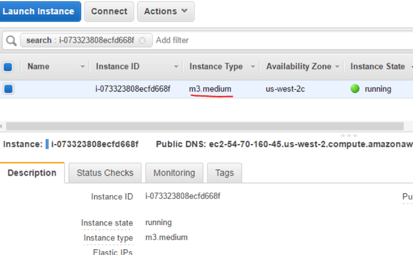Expand the Instance Type column arrow
The height and width of the screenshot is (255, 413).
[253, 66]
